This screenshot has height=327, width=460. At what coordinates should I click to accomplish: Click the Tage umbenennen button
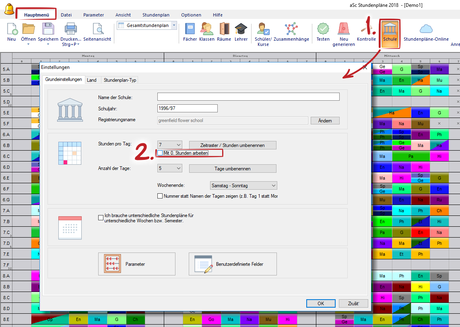click(x=233, y=168)
